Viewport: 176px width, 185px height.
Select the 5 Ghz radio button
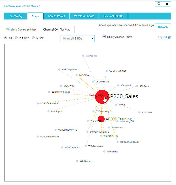point(33,38)
